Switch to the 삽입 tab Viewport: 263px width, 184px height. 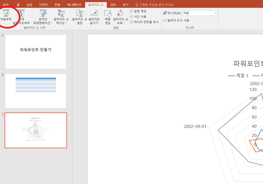click(x=29, y=5)
